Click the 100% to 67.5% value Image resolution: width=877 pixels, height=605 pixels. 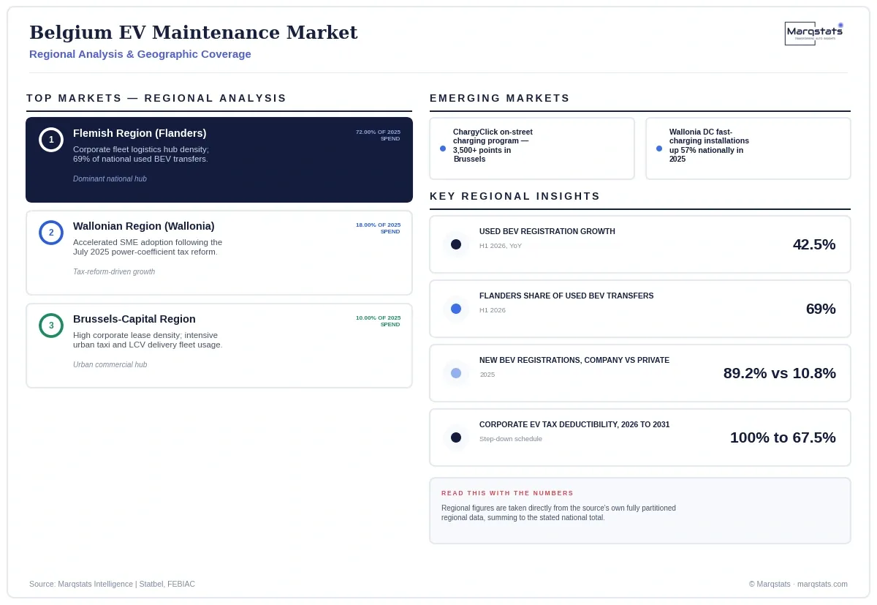[783, 437]
